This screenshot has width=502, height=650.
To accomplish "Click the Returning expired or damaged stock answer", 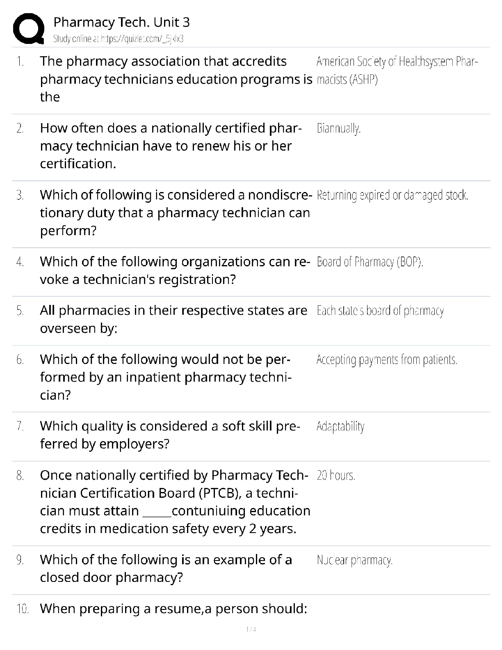I will click(392, 195).
